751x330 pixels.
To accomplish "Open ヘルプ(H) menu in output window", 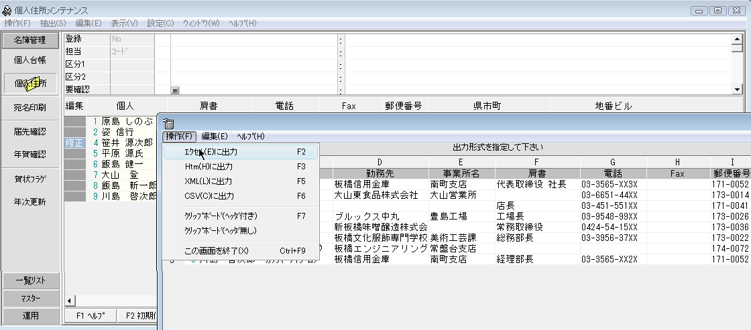I will tap(251, 137).
